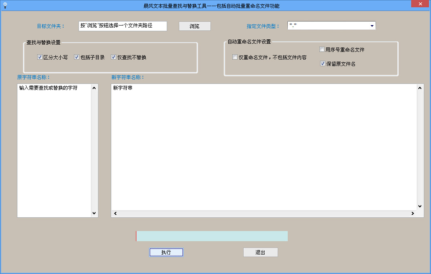
Task: Open the 指定文件类型 file type dropdown
Action: point(372,25)
